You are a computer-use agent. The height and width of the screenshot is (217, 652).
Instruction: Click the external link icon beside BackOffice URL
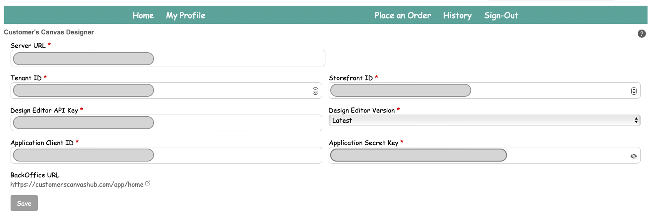pyautogui.click(x=148, y=183)
